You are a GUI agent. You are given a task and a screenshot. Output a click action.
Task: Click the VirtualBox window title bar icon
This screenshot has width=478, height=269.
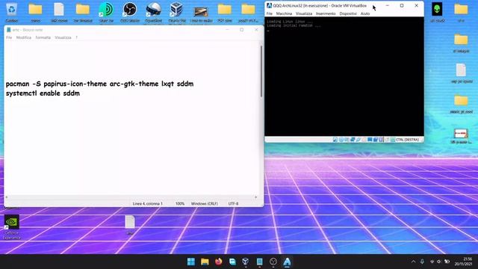(x=269, y=5)
